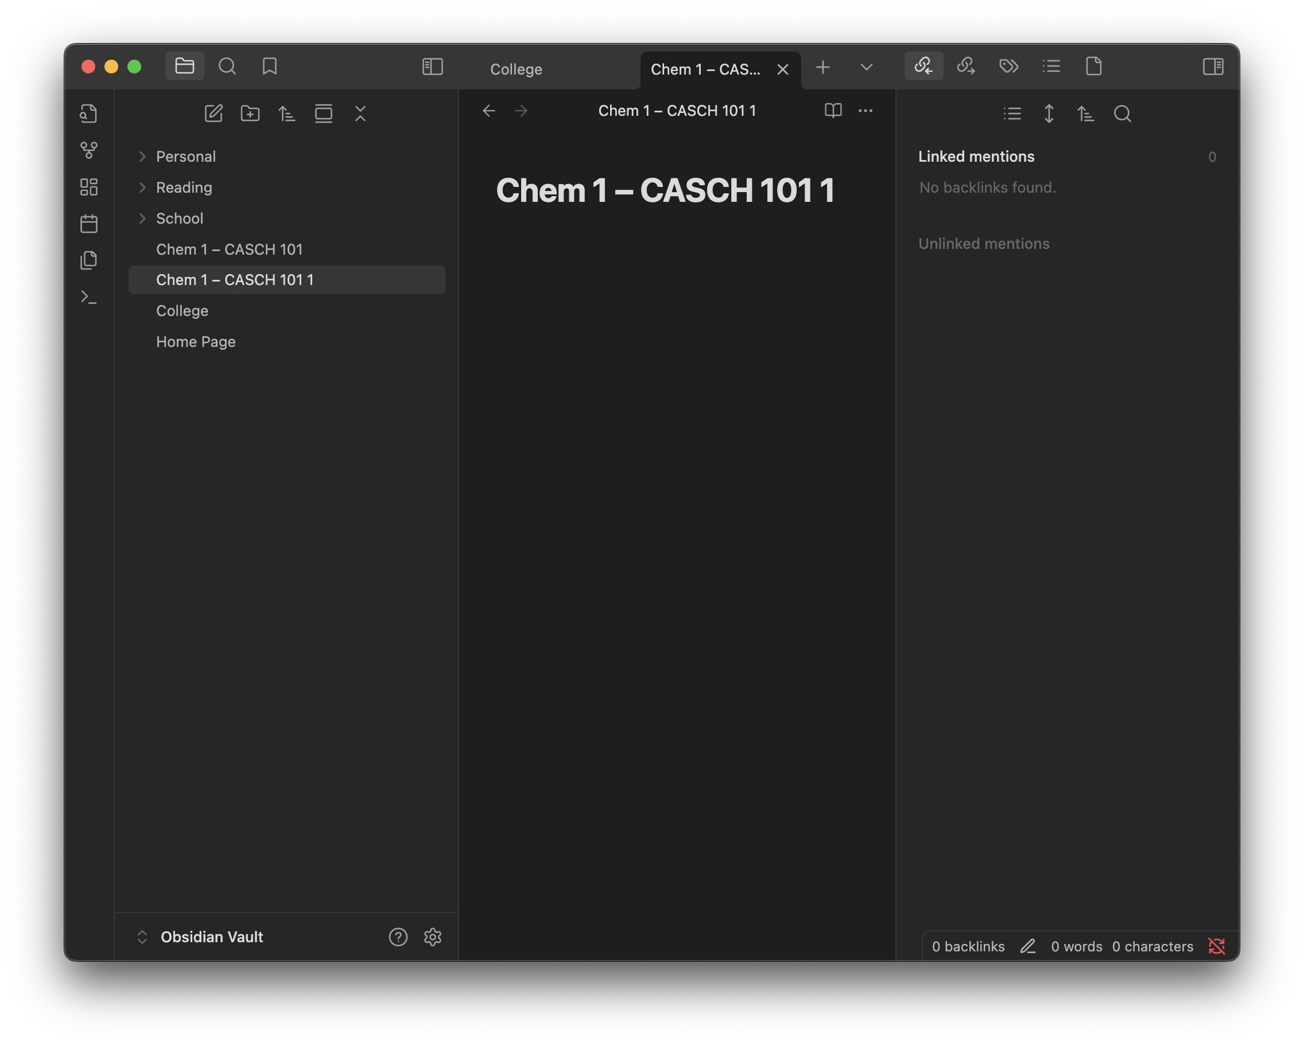
Task: Expand the Unlinked mentions section
Action: pyautogui.click(x=983, y=244)
